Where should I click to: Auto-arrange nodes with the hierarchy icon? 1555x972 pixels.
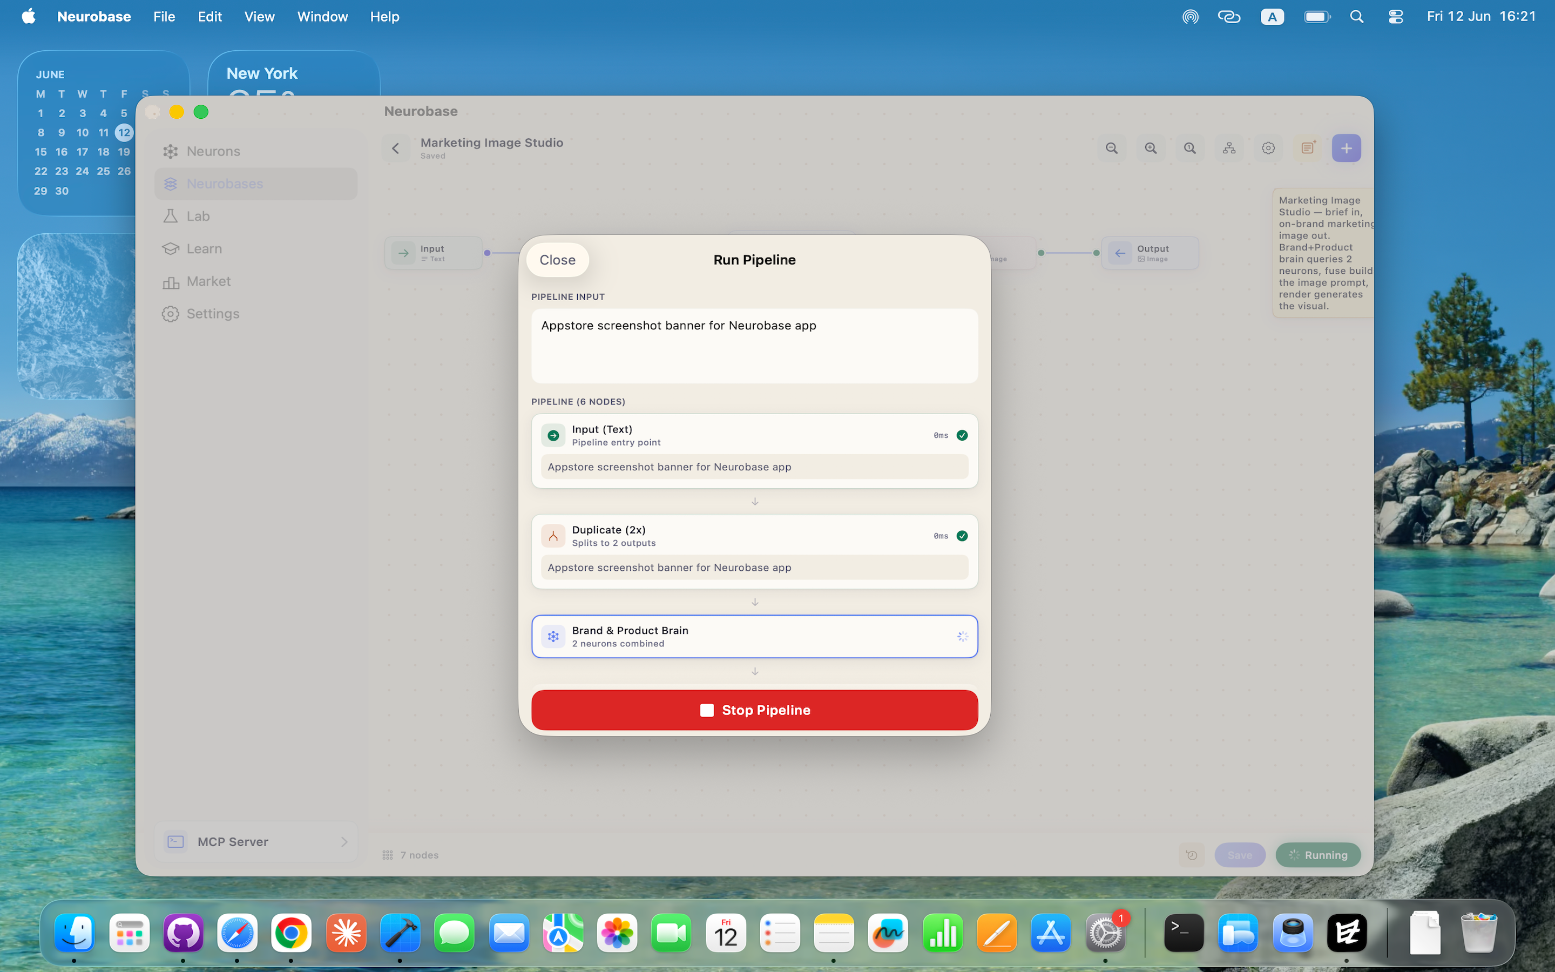tap(1228, 148)
